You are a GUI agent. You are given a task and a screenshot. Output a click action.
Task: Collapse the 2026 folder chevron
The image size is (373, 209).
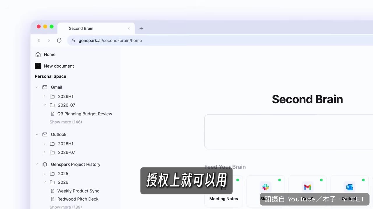click(x=45, y=182)
